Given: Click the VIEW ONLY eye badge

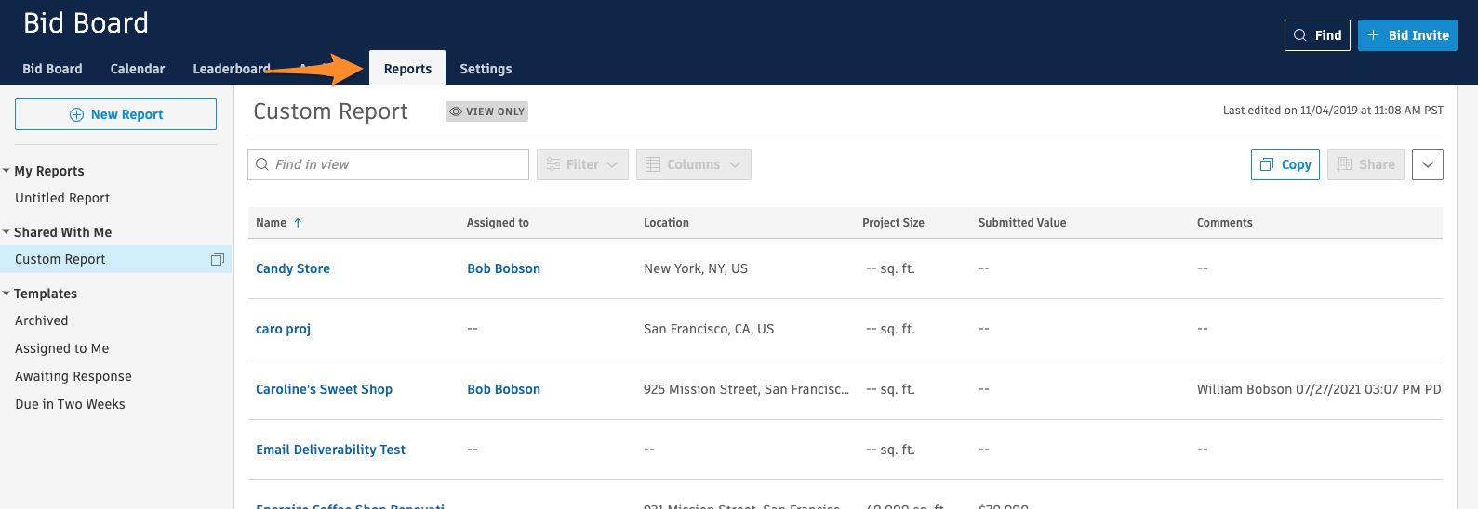Looking at the screenshot, I should [x=486, y=111].
